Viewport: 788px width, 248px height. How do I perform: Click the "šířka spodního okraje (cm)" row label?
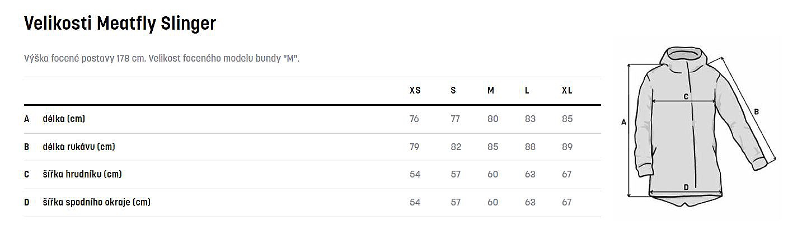click(x=96, y=202)
